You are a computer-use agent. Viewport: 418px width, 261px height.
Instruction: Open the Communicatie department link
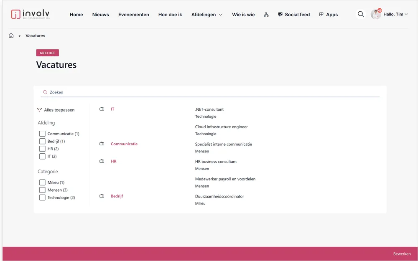click(124, 144)
